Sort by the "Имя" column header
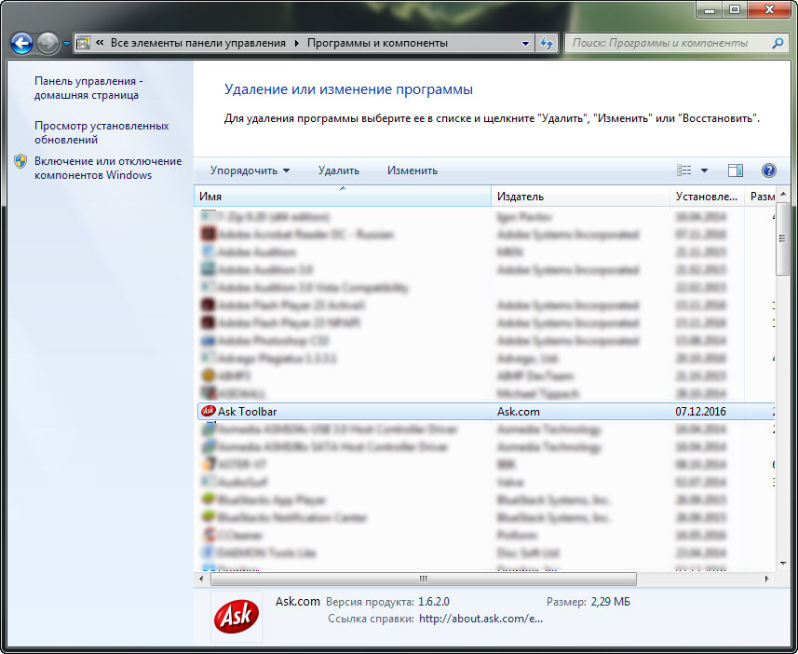The width and height of the screenshot is (798, 654). (343, 197)
